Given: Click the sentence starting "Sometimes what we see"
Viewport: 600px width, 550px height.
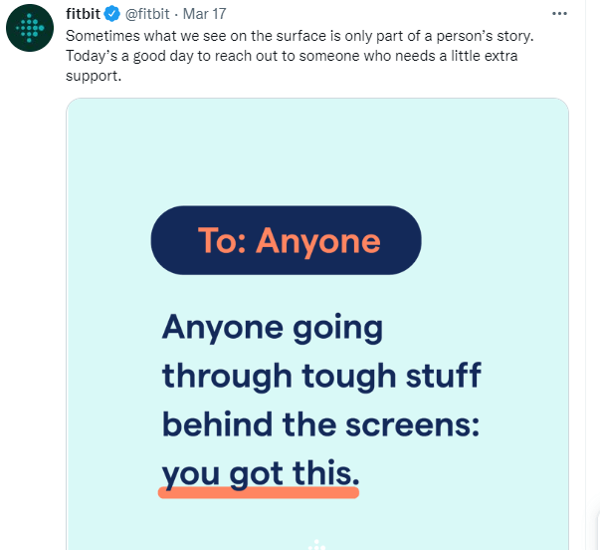Looking at the screenshot, I should [x=299, y=35].
